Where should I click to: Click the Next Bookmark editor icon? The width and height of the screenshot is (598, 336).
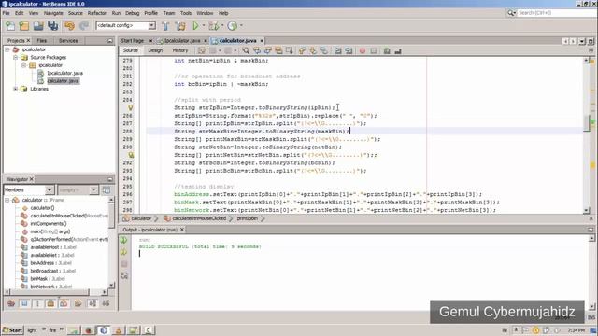(x=314, y=50)
